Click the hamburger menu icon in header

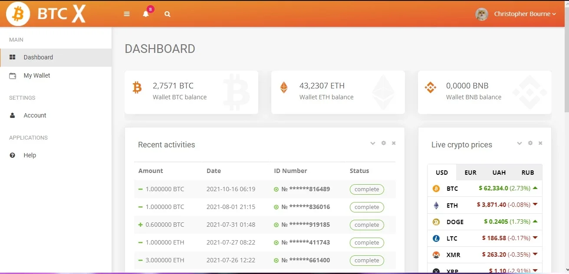pyautogui.click(x=127, y=14)
